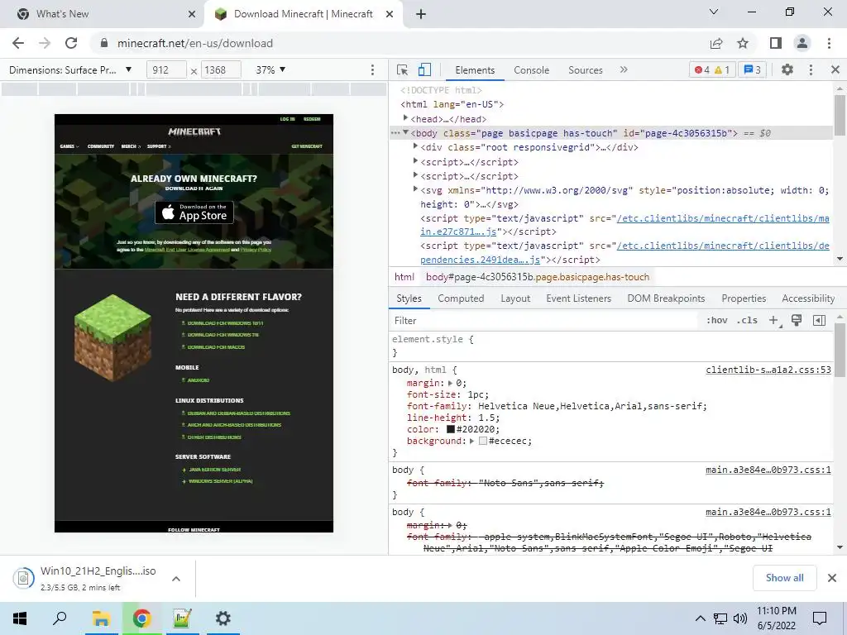Select body#page breadcrumb item

538,277
